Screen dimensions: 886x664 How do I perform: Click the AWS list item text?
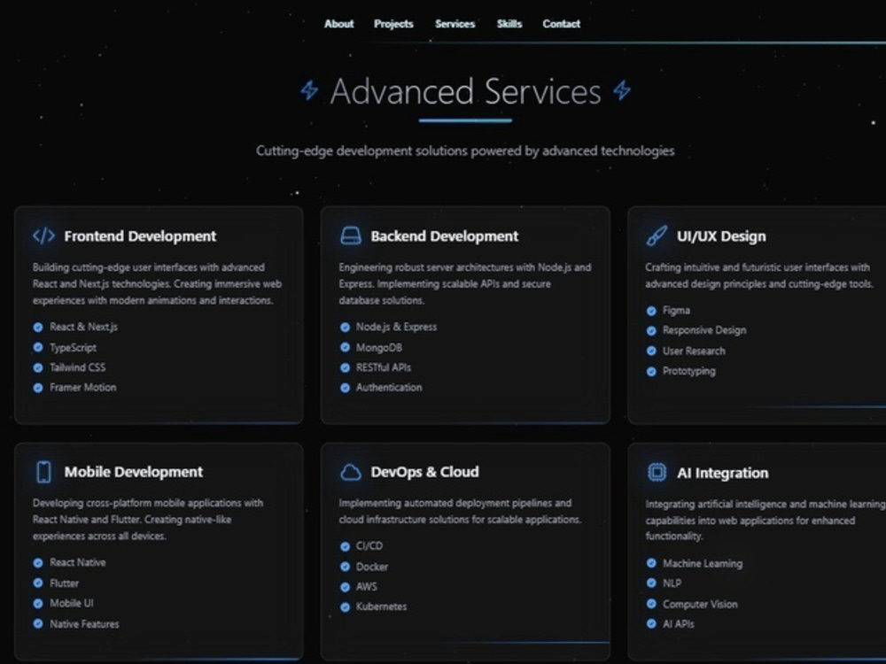click(366, 587)
